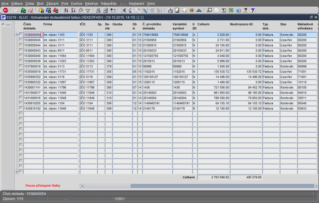Click the total Celkem field 2 763 590.62

pos(213,177)
